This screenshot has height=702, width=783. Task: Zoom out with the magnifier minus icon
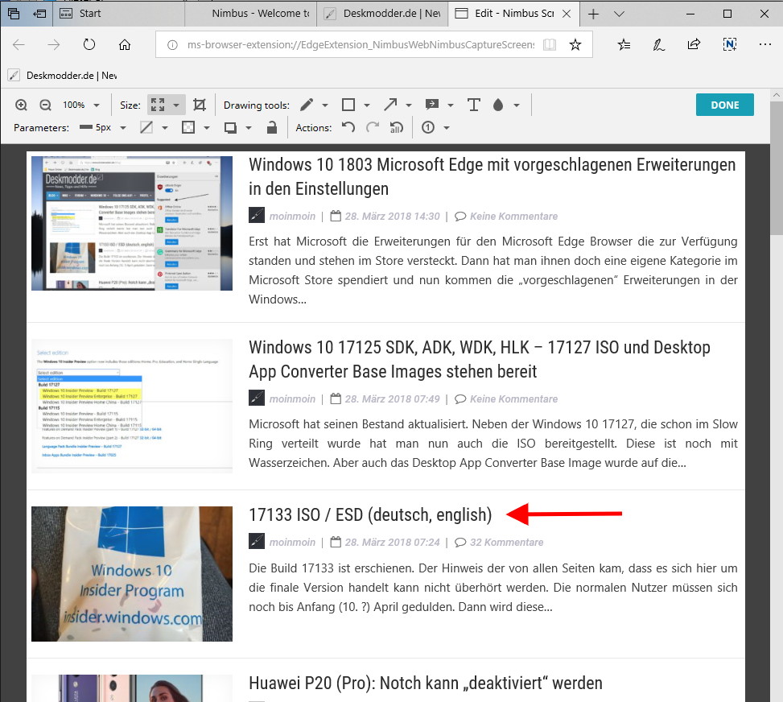[x=45, y=105]
